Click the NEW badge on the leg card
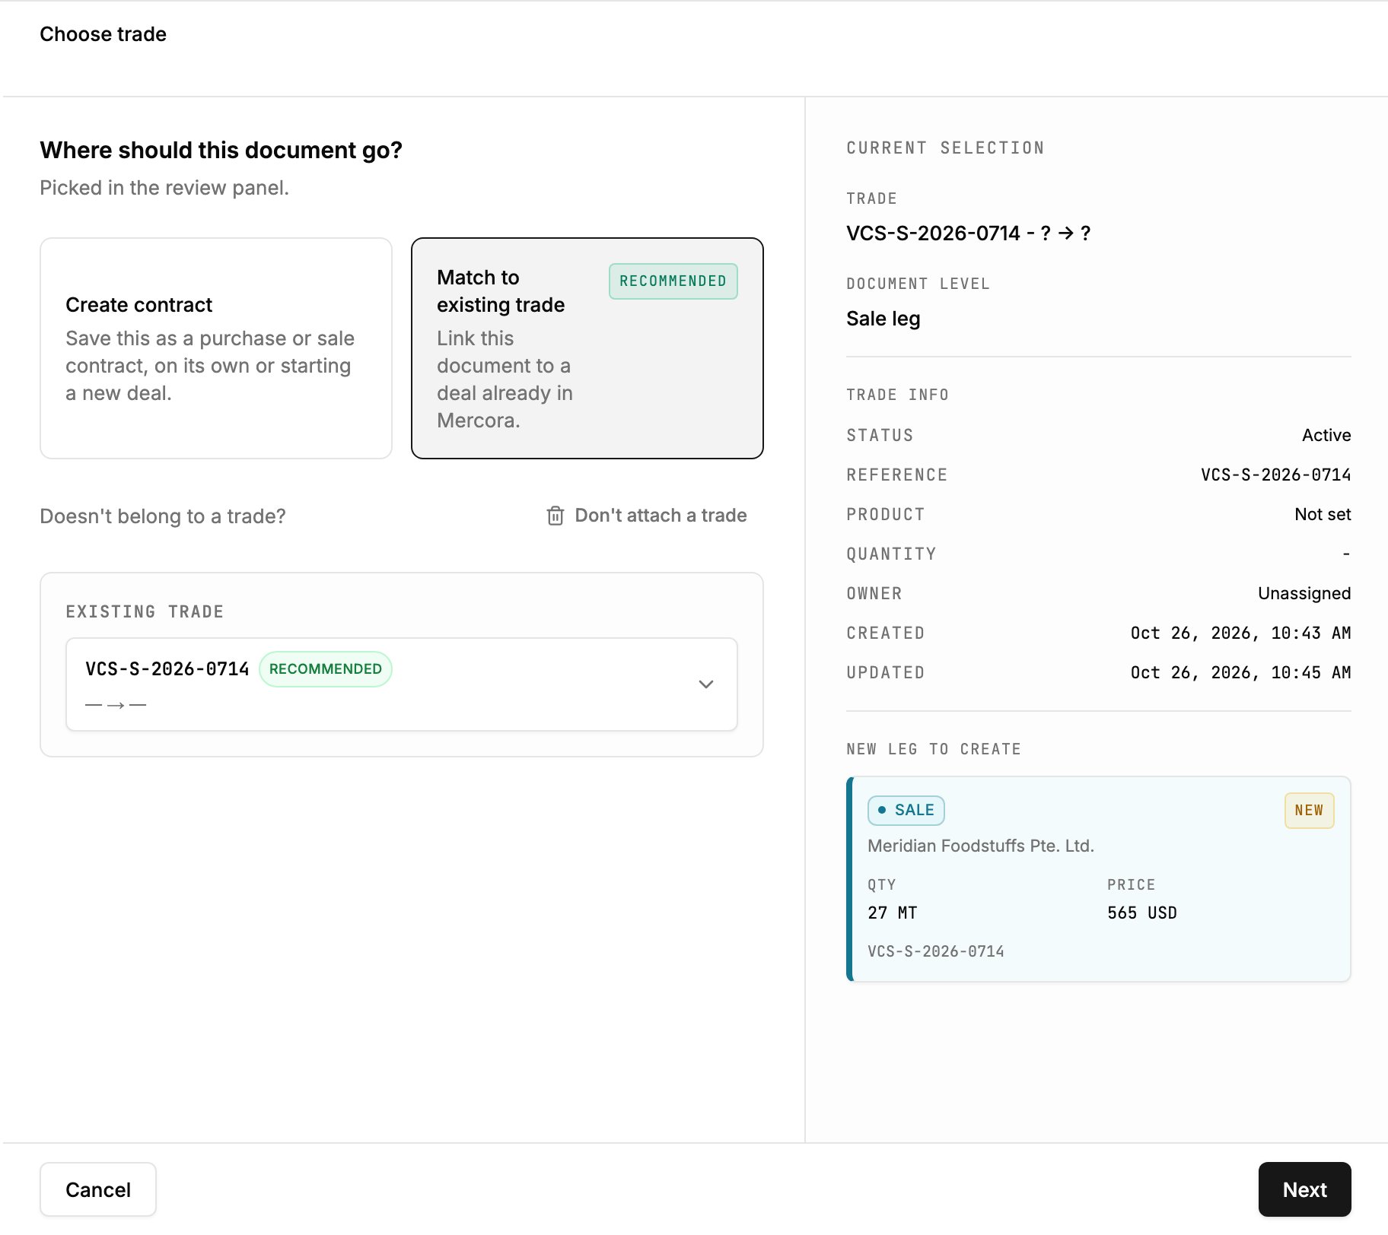This screenshot has width=1388, height=1235. (x=1309, y=811)
